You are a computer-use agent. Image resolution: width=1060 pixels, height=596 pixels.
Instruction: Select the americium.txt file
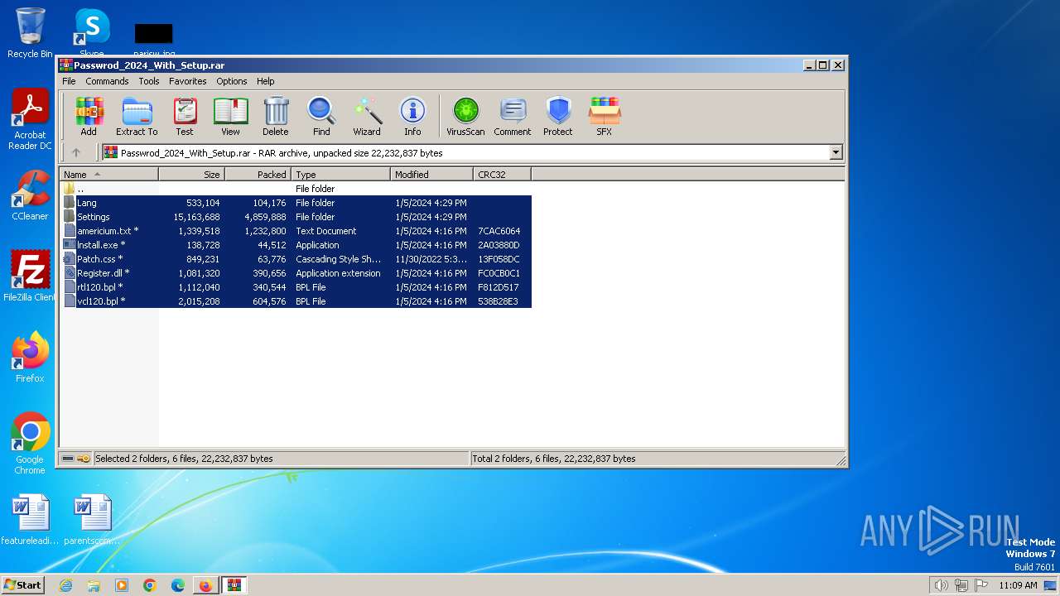pos(296,231)
